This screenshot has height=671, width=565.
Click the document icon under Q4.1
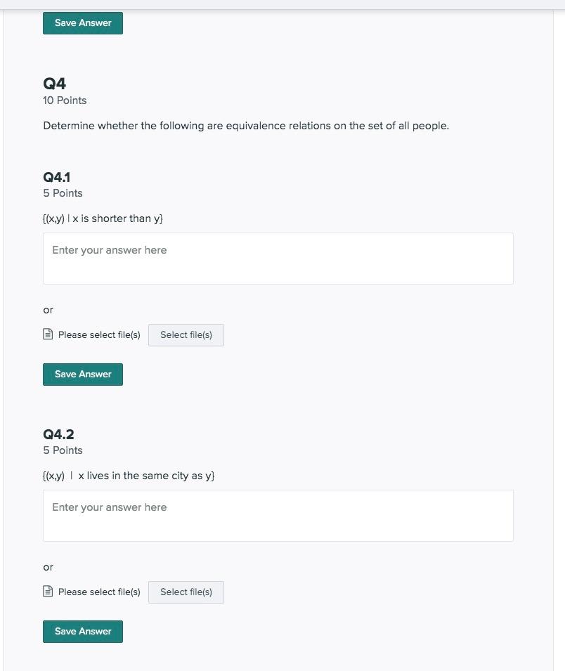coord(48,334)
